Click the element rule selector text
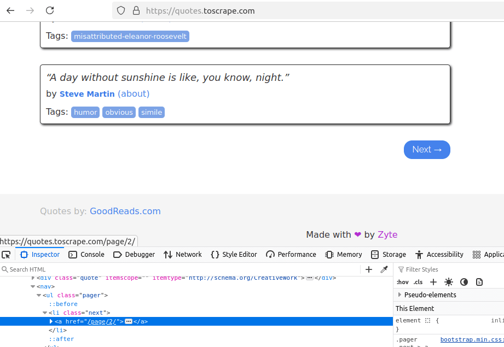Image resolution: width=504 pixels, height=347 pixels. point(408,320)
